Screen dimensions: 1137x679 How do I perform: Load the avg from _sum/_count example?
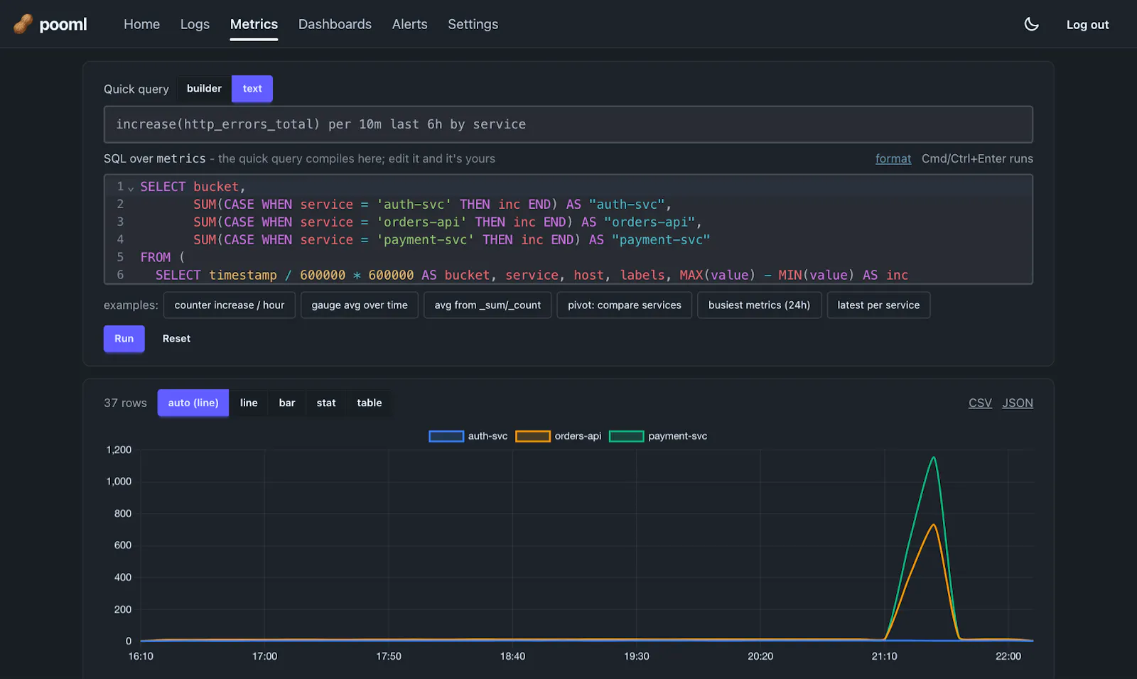click(487, 305)
